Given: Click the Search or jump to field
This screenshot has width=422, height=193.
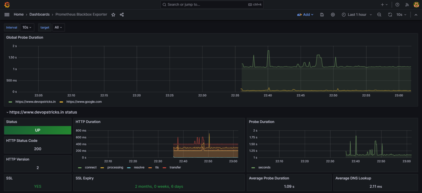Looking at the screenshot, I should point(212,4).
